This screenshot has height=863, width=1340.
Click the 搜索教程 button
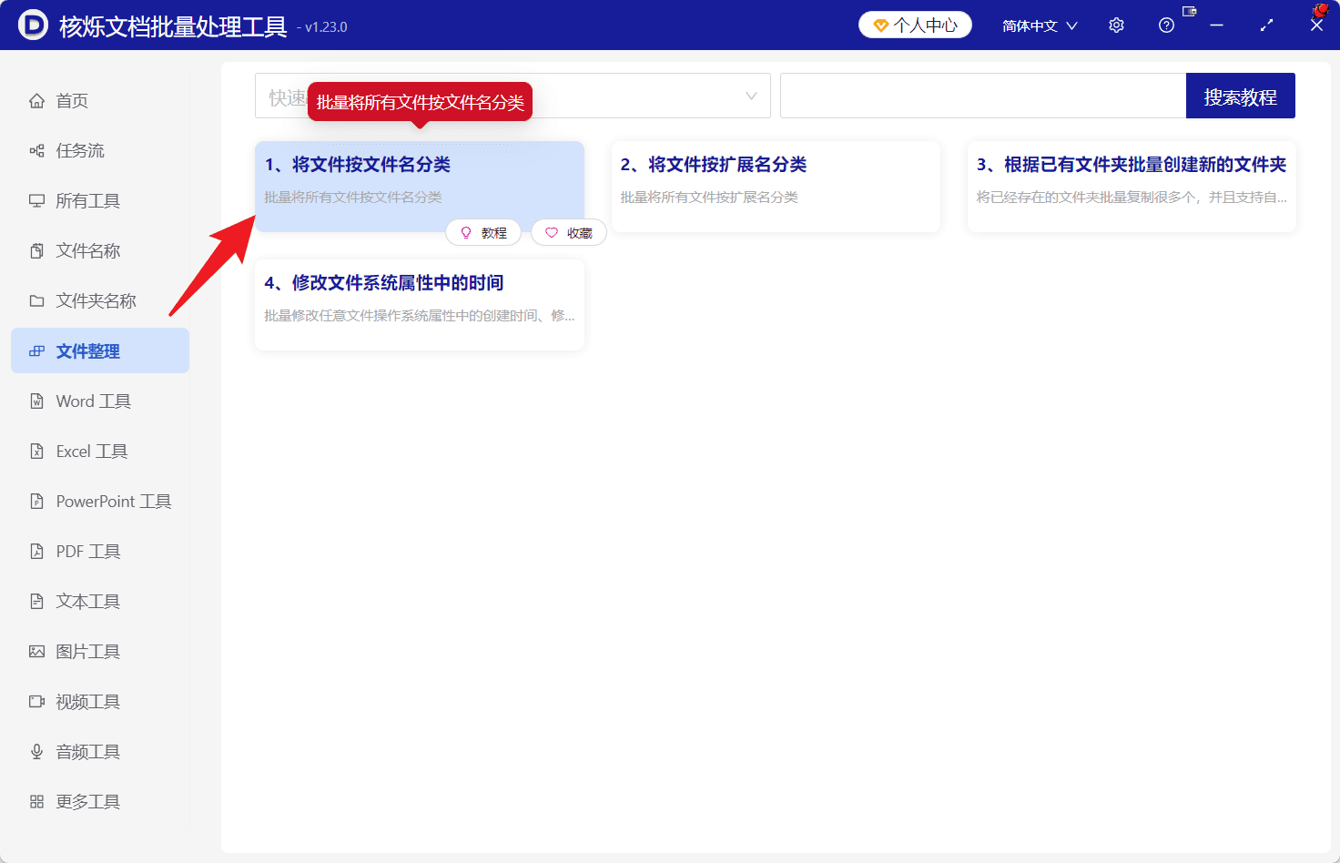pos(1241,96)
